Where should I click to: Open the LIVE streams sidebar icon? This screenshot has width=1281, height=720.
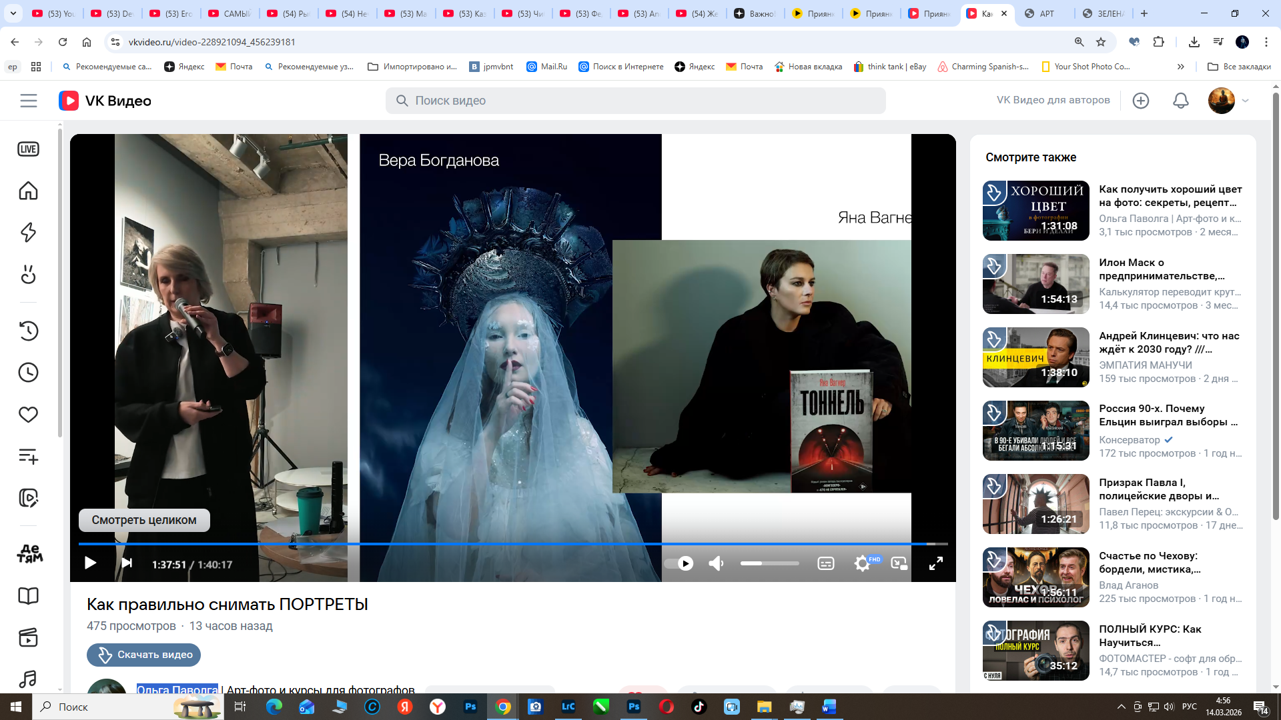tap(28, 149)
